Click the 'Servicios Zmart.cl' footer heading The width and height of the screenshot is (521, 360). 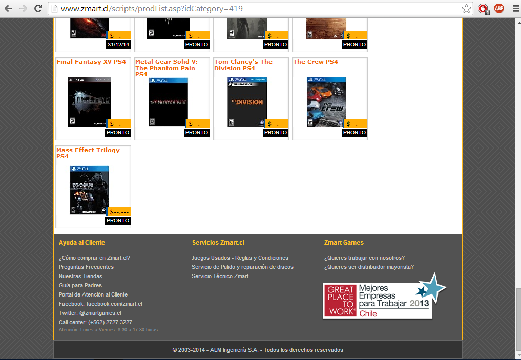218,243
